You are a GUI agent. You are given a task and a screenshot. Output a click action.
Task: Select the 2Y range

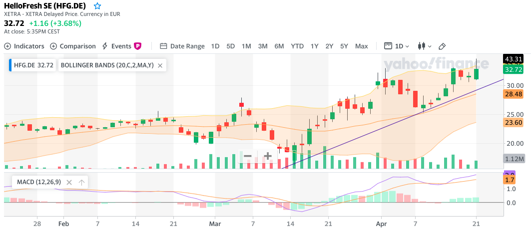pos(329,46)
